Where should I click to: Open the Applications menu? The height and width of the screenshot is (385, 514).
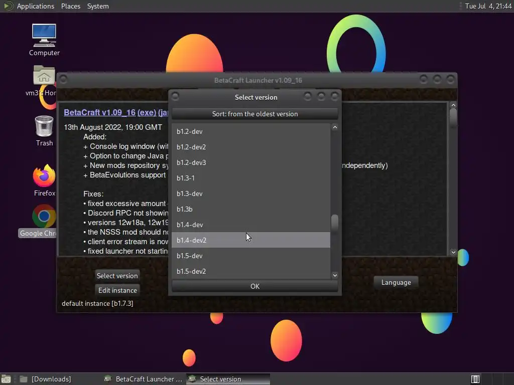click(36, 6)
